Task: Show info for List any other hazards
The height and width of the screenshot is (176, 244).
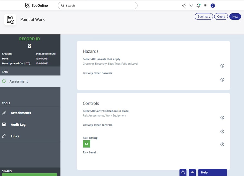Action: coord(222,80)
